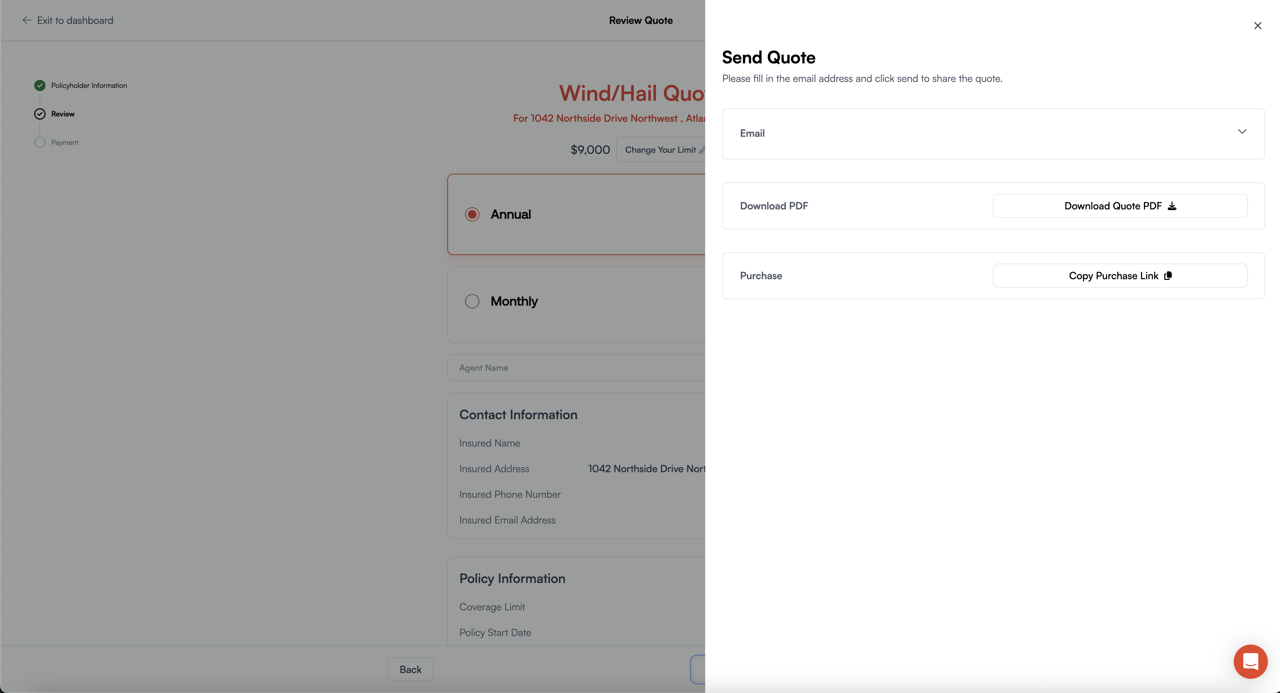The height and width of the screenshot is (693, 1280).
Task: Click Change Your Limit button
Action: pos(661,150)
